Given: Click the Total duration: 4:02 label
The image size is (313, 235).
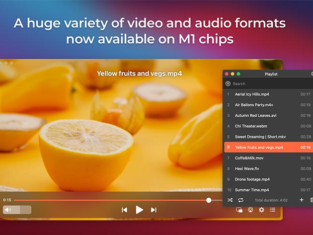Looking at the screenshot, I should coord(271,200).
